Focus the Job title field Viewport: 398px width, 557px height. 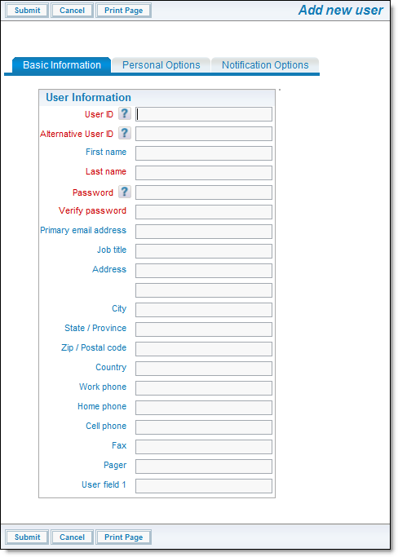pos(204,251)
